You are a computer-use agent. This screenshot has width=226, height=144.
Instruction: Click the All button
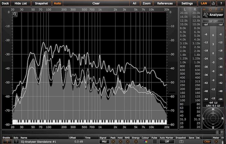[135, 3]
